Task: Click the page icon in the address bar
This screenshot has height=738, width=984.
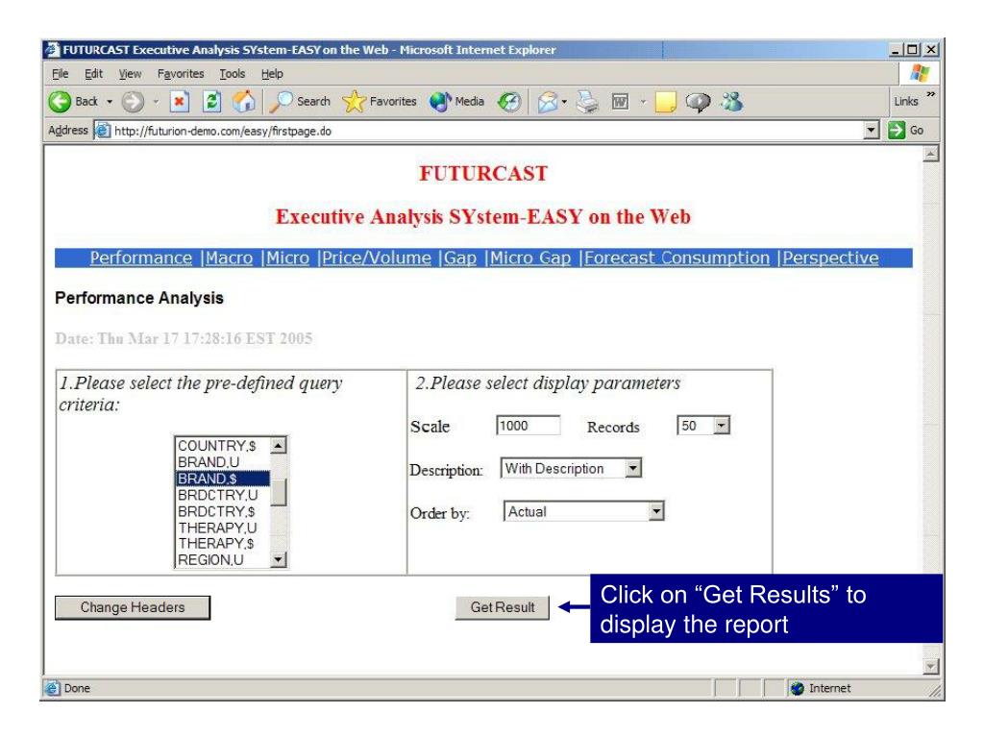Action: pos(103,131)
